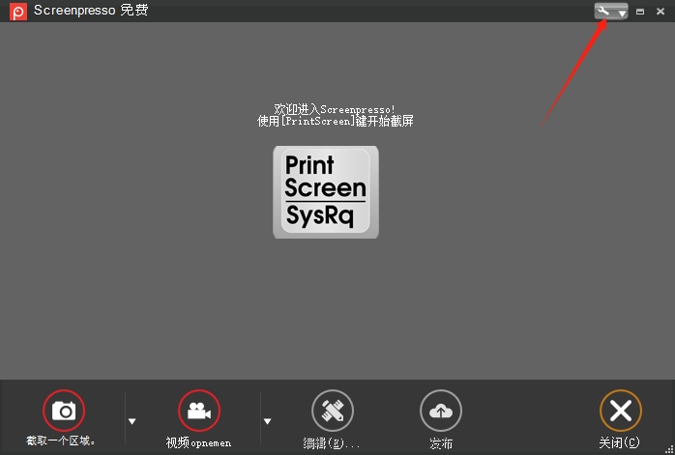Expand the video recording options arrow

pyautogui.click(x=268, y=421)
